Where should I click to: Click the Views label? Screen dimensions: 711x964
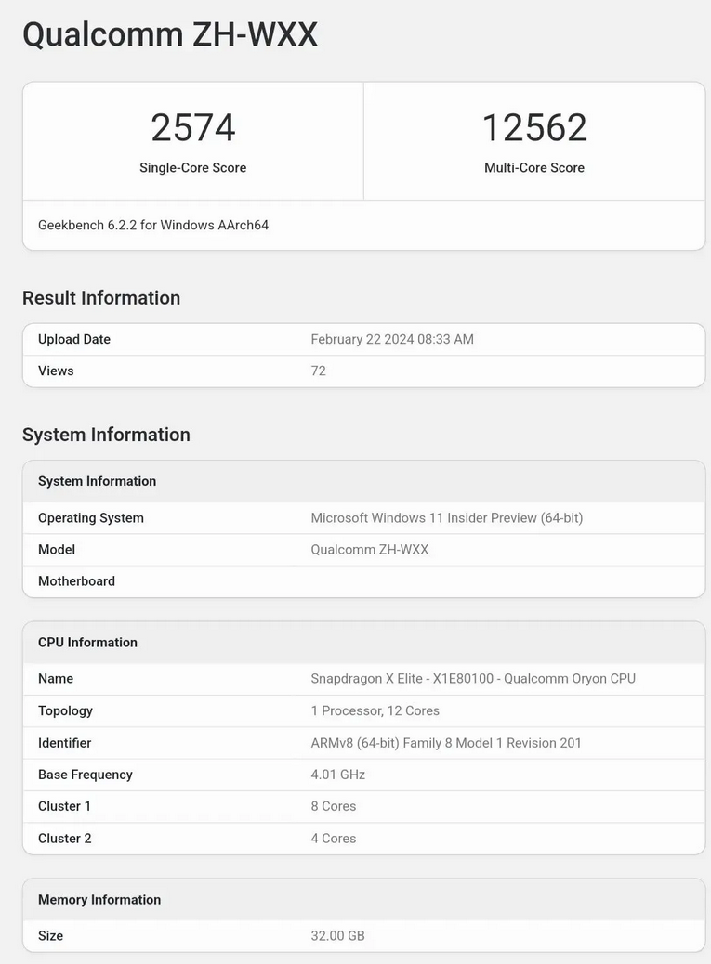pos(56,371)
